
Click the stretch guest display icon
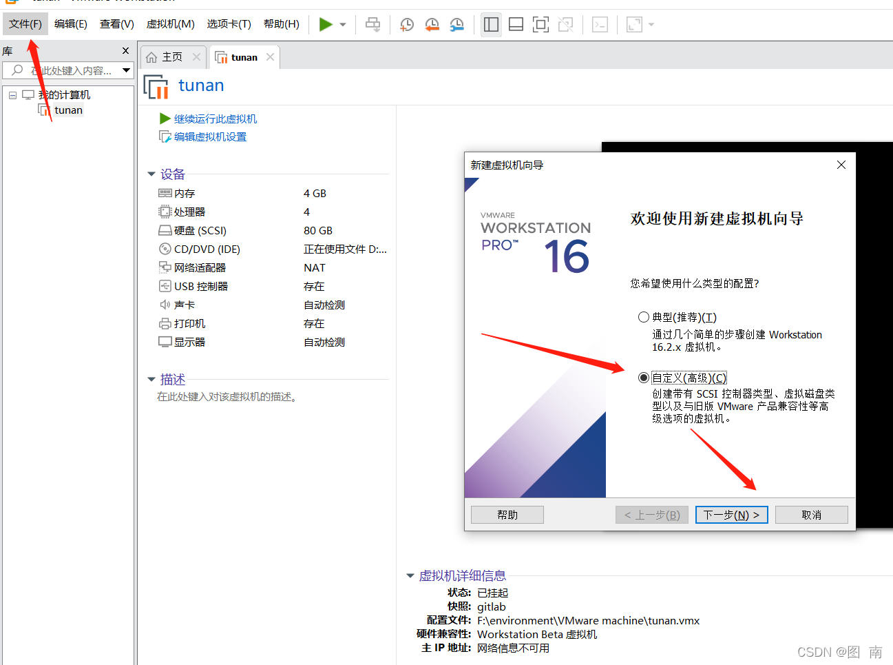click(x=634, y=25)
